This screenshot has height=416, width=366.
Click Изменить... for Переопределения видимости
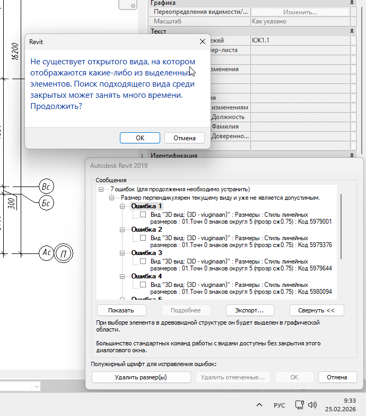coord(300,12)
